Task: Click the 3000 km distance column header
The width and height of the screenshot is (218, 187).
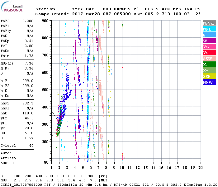Action: pos(92,176)
